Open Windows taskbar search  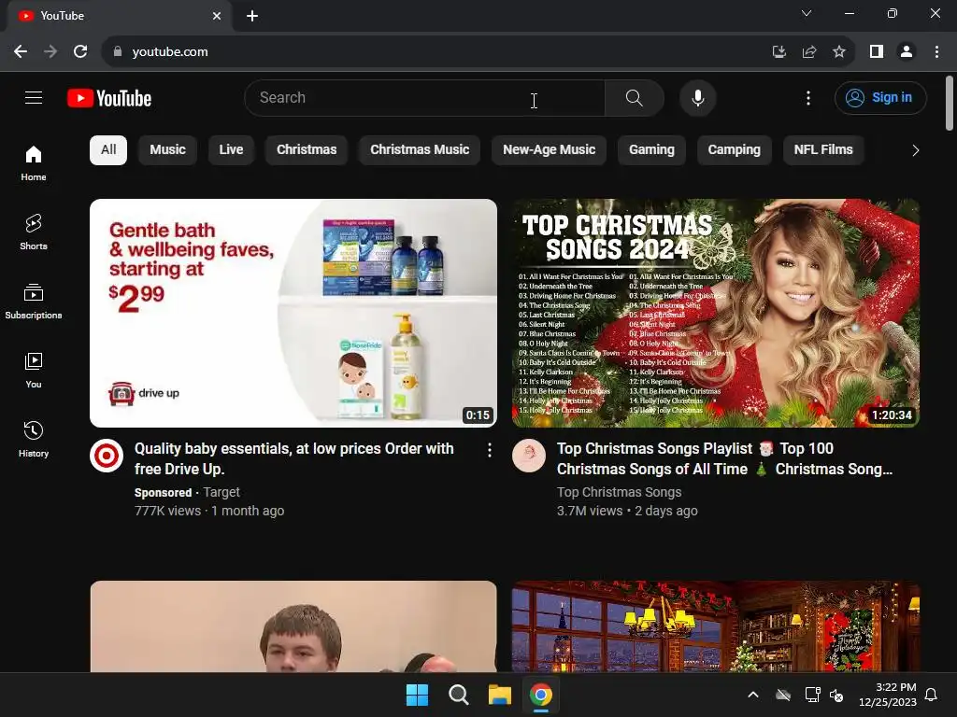click(x=458, y=695)
